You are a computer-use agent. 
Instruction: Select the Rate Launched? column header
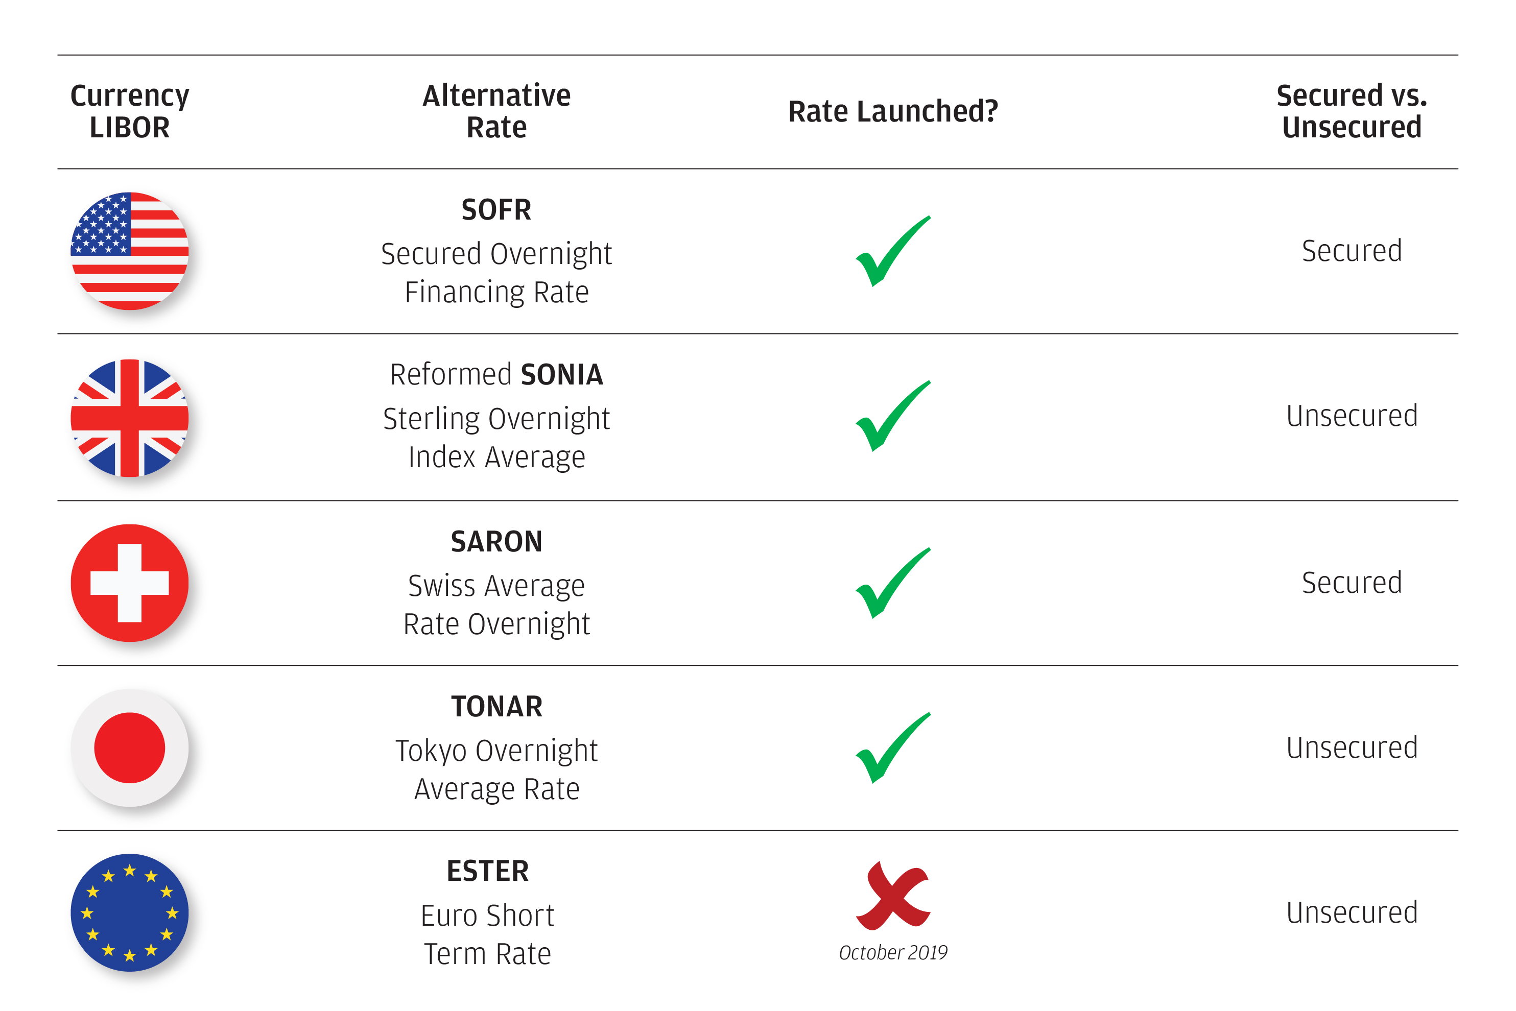click(x=893, y=111)
